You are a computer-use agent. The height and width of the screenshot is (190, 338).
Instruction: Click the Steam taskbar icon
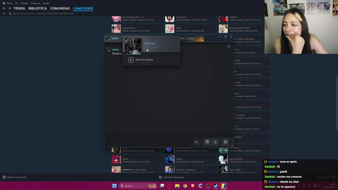click(216, 186)
